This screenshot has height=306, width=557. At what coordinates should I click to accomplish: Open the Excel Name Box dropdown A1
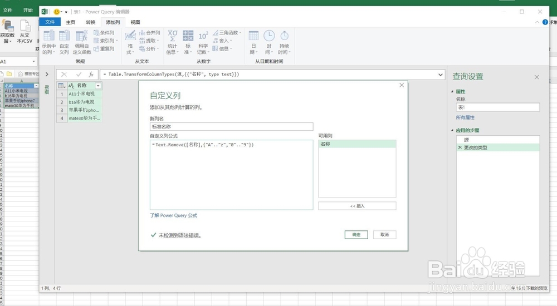pyautogui.click(x=34, y=62)
